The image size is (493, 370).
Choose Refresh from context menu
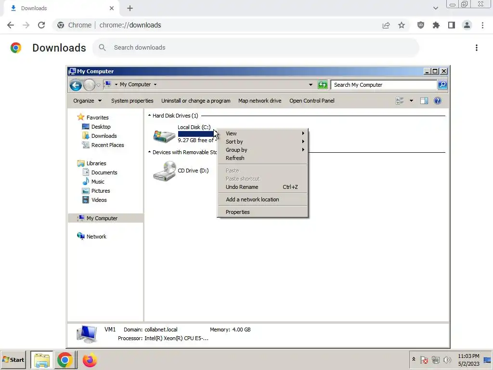point(262,158)
